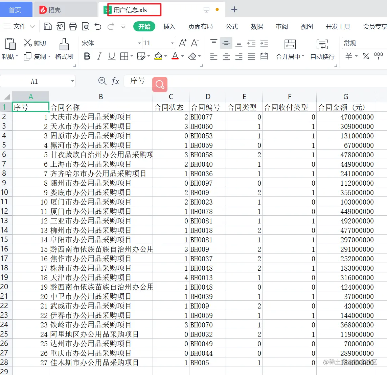387x375 pixels.
Task: Click the zoom magnifier beside fx
Action: [102, 81]
